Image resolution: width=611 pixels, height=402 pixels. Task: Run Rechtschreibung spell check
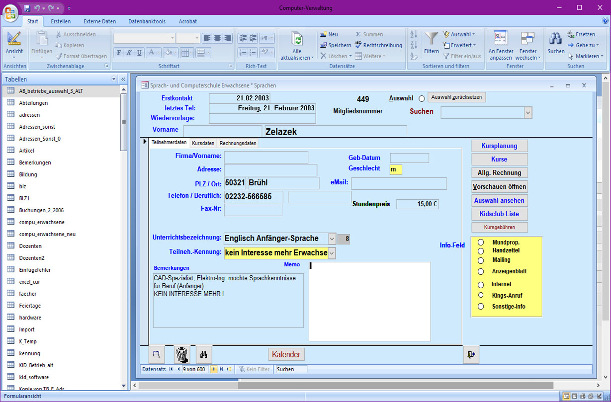378,45
